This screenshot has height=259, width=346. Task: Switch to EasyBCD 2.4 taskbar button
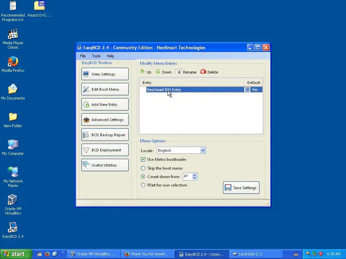202,254
